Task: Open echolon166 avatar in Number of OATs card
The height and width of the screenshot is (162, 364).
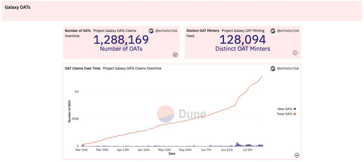Action: pyautogui.click(x=151, y=31)
